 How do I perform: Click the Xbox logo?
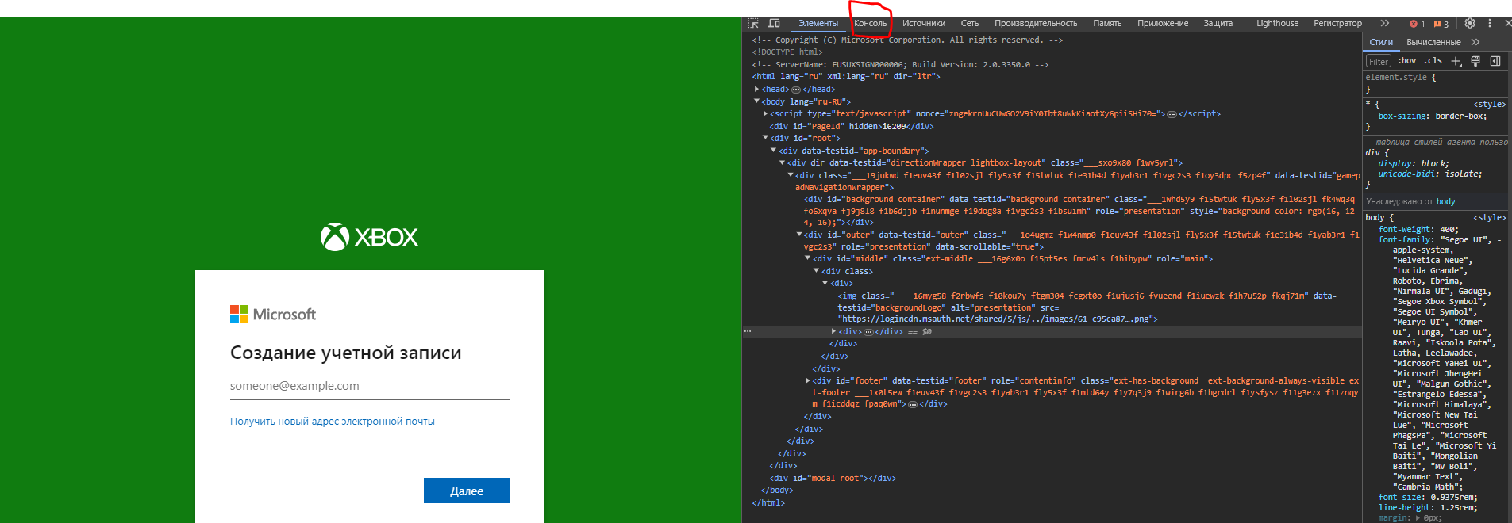coord(369,236)
